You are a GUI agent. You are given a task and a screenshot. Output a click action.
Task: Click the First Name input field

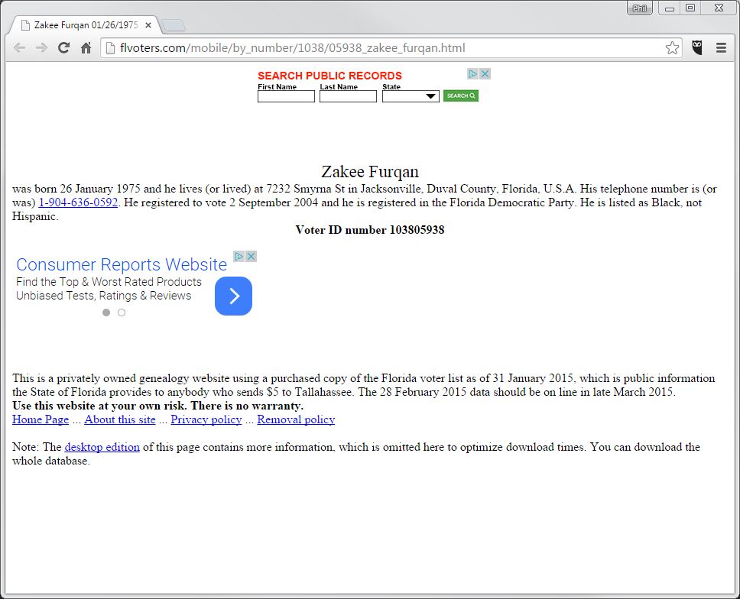point(286,96)
